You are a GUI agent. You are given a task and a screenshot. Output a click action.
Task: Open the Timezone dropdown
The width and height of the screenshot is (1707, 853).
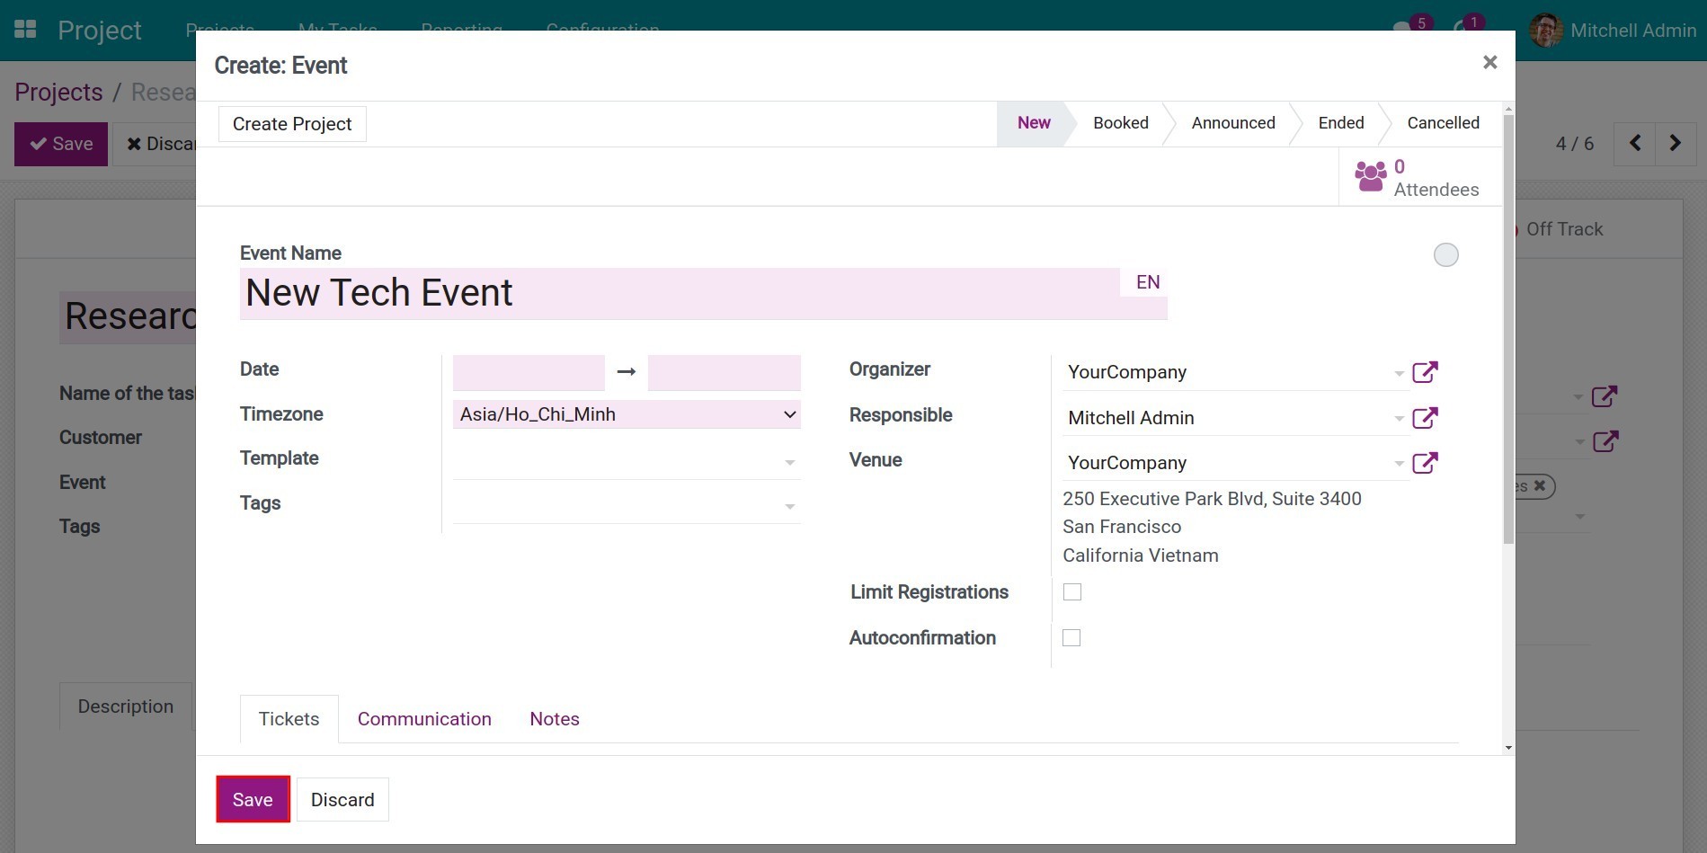click(x=627, y=413)
